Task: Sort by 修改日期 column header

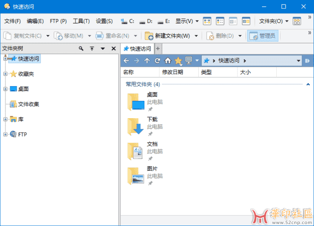Action: [173, 72]
